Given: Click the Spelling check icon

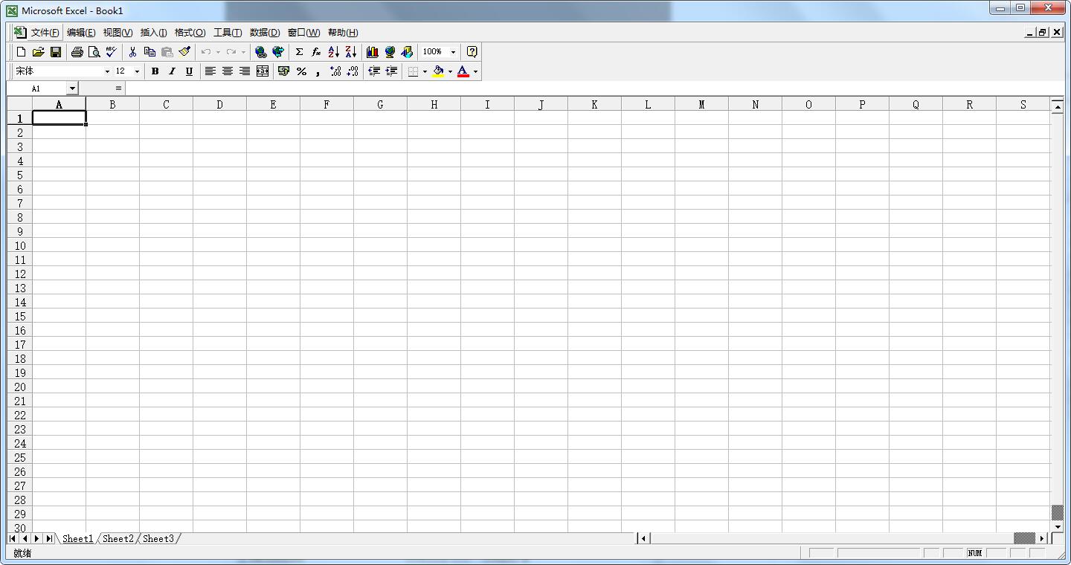Looking at the screenshot, I should (x=110, y=52).
